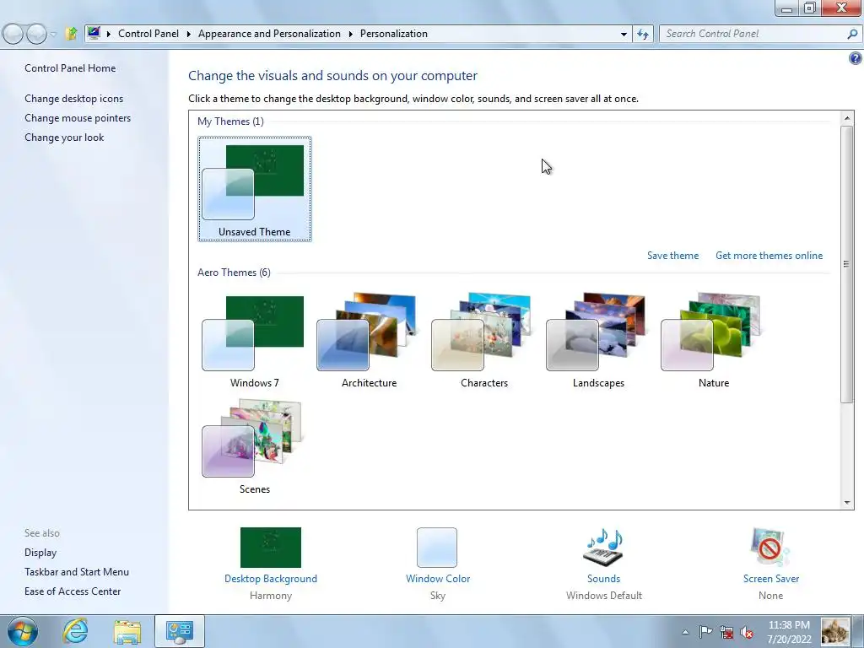Open Window Color swatch
The height and width of the screenshot is (648, 864).
437,547
